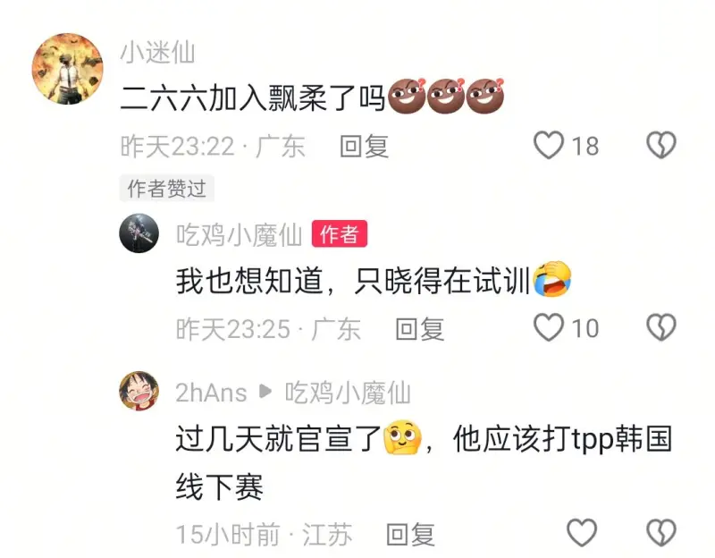
Task: Open 2hAns's Luffy cartoon avatar
Action: [x=139, y=391]
